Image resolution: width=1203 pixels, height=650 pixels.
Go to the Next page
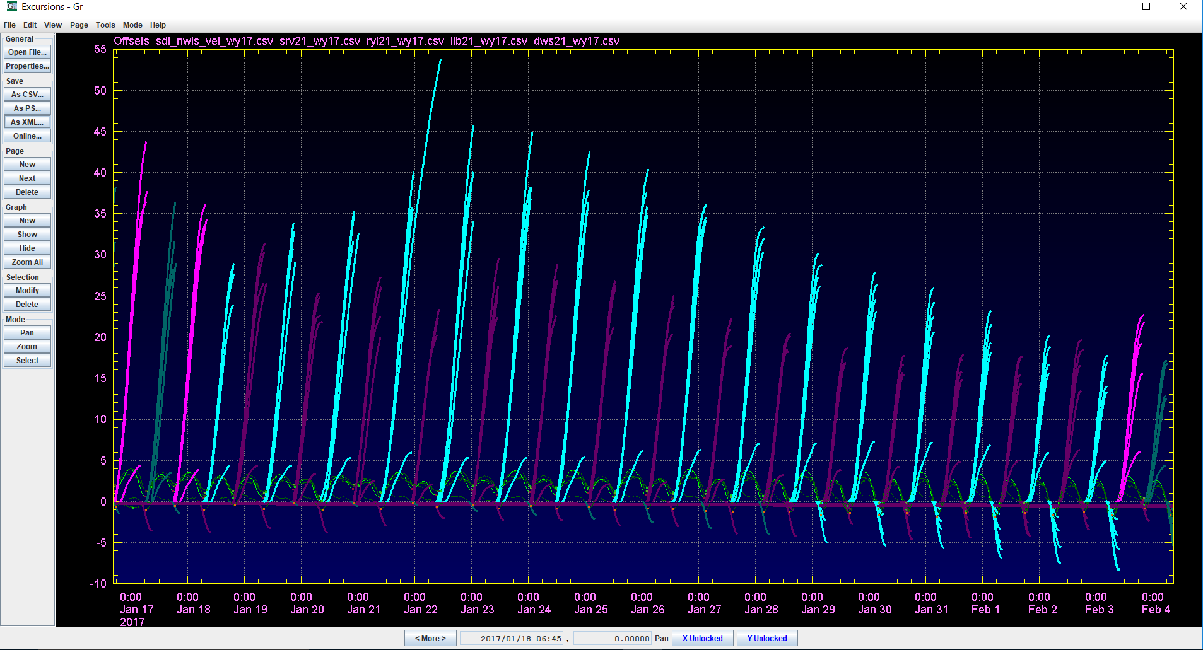(x=27, y=178)
